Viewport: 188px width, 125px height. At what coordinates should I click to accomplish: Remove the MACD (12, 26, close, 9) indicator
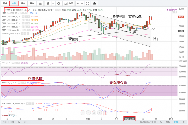pyautogui.click(x=33, y=103)
